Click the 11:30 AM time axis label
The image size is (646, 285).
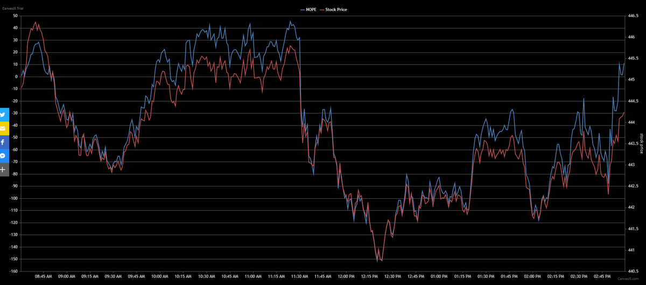(299, 276)
